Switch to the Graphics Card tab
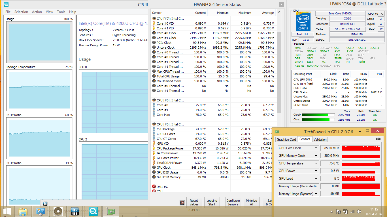 click(286, 139)
